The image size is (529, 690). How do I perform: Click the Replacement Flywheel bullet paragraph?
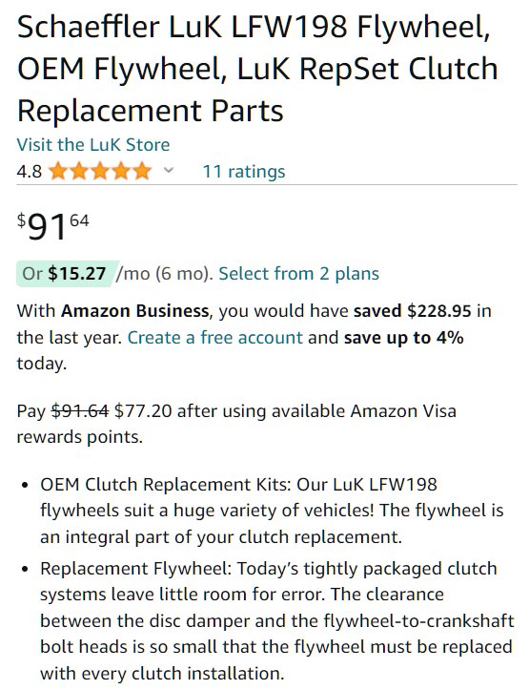[x=276, y=621]
